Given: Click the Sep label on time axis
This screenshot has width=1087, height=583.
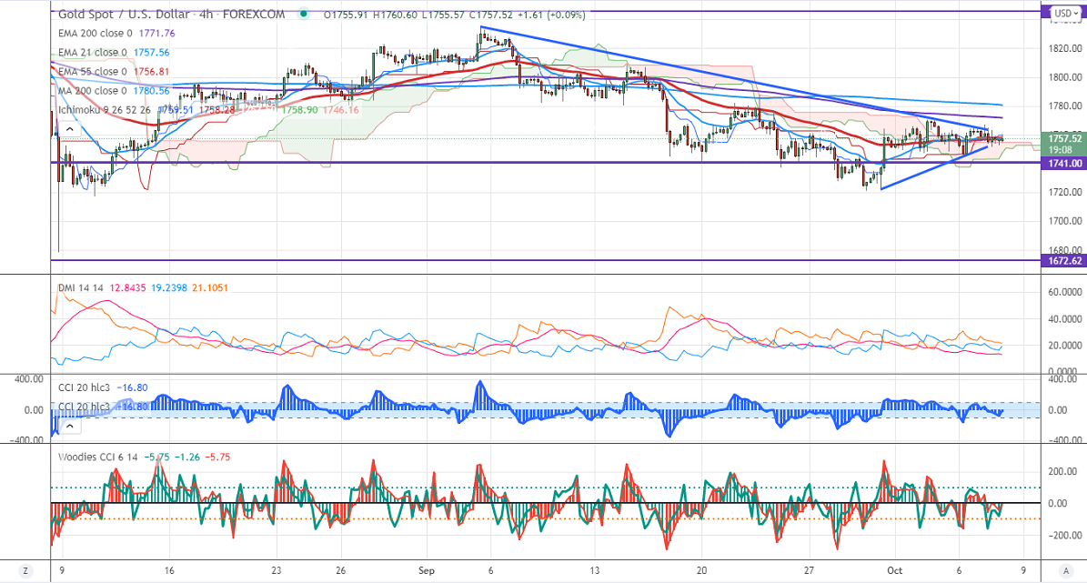Looking at the screenshot, I should (x=427, y=571).
